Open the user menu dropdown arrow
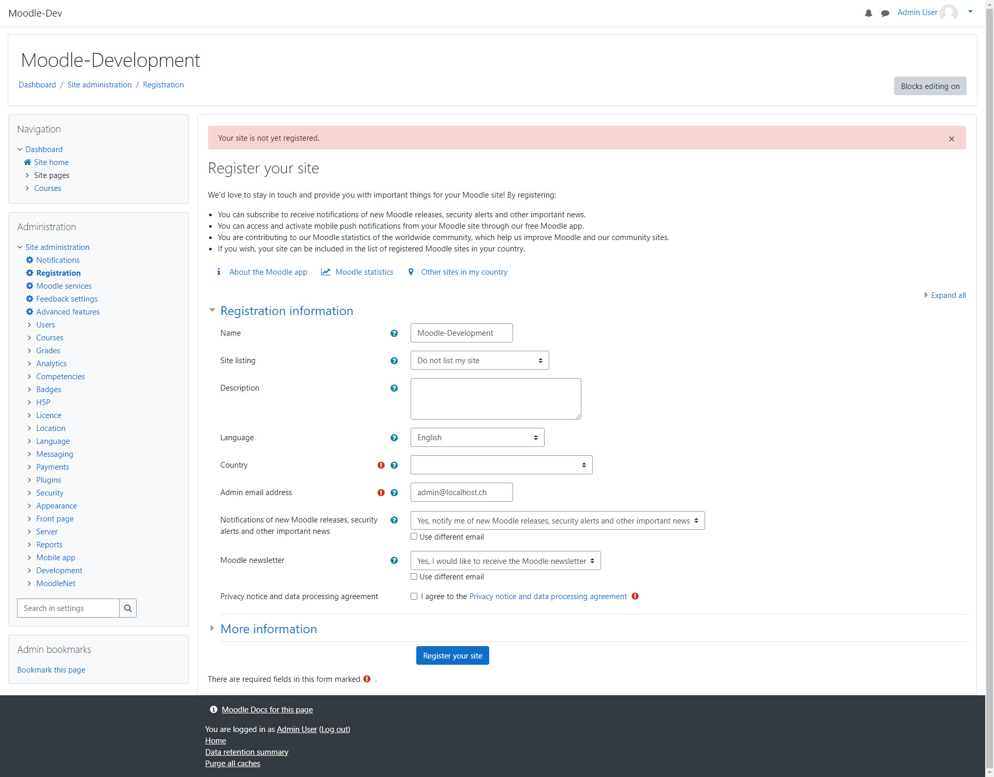994x777 pixels. pos(970,12)
